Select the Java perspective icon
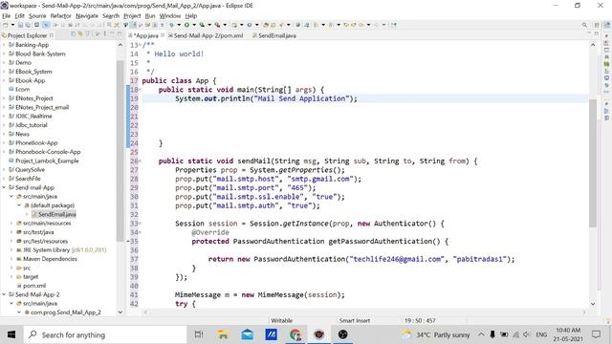 tap(606, 25)
